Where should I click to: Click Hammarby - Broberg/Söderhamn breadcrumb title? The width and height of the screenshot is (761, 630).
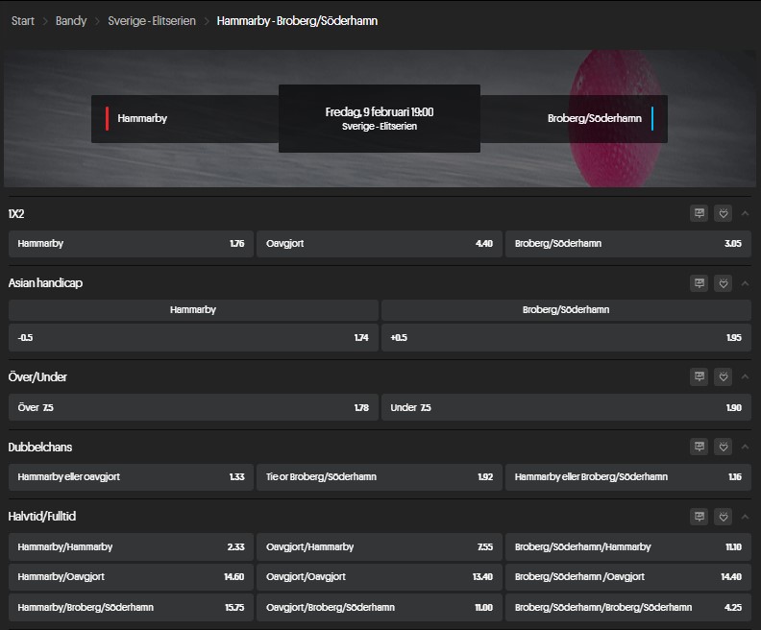(x=297, y=21)
